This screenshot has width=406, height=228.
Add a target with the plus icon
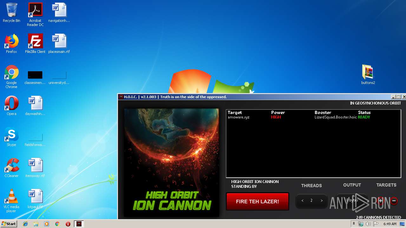[381, 200]
